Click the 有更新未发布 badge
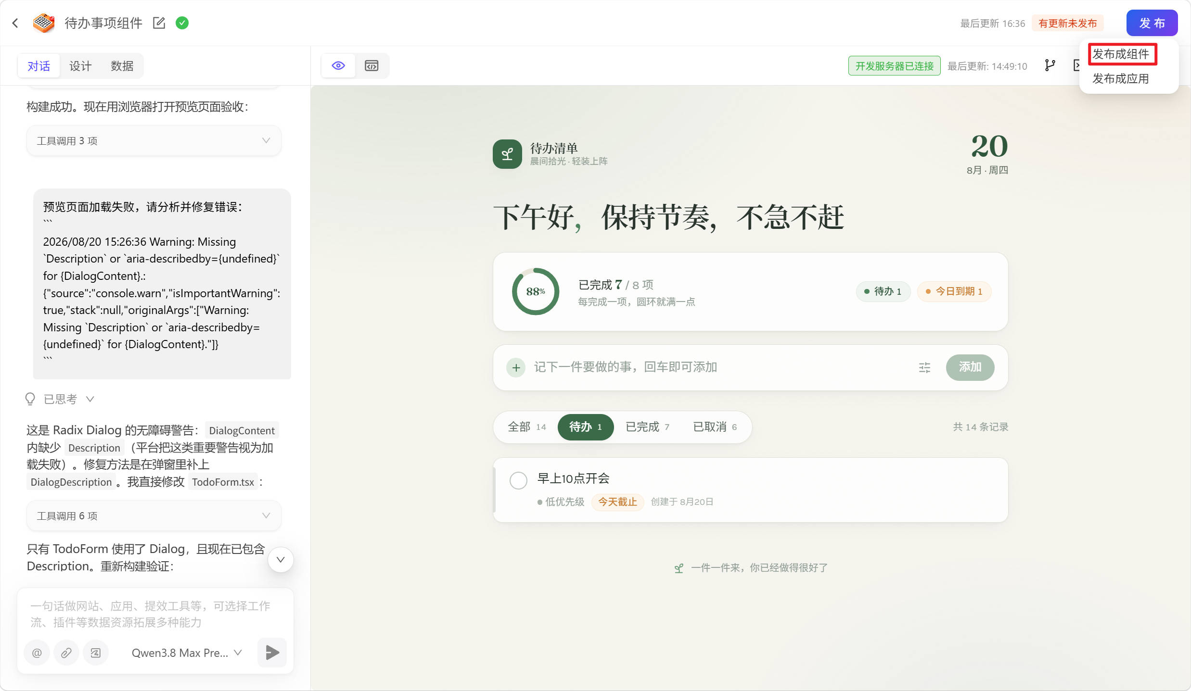Screen dimensions: 1191x691 click(1067, 23)
